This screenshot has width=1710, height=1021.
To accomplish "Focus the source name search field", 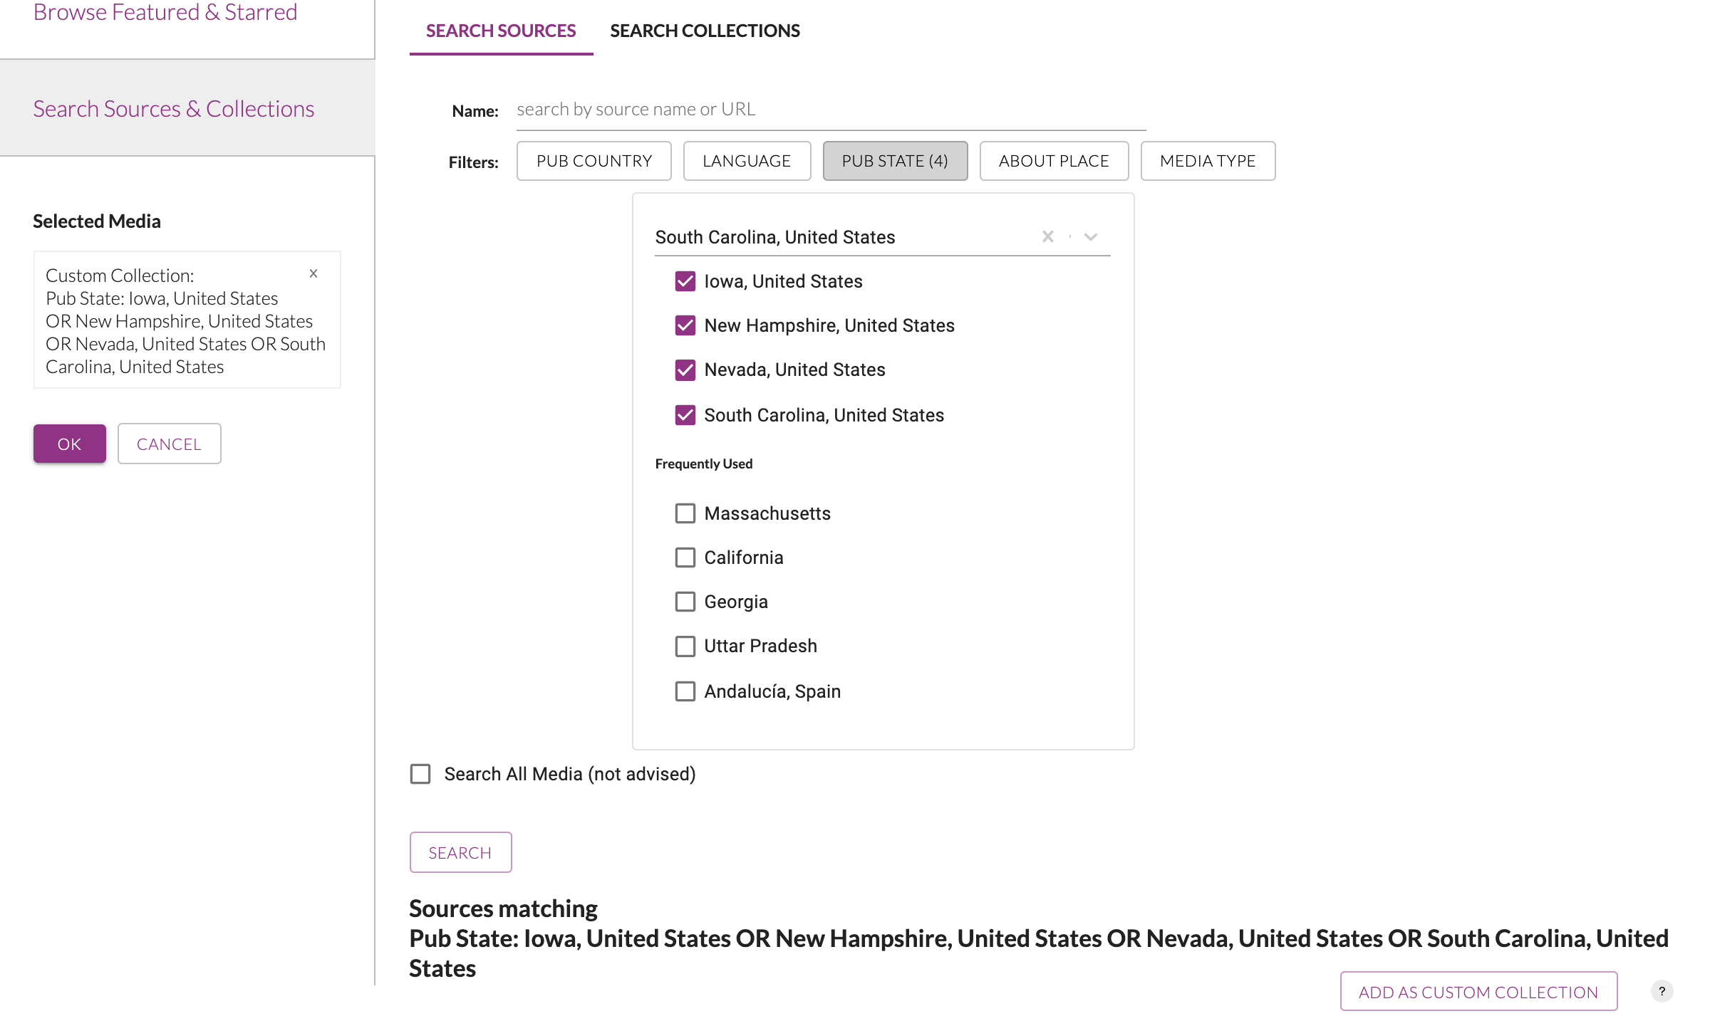I will pos(830,110).
